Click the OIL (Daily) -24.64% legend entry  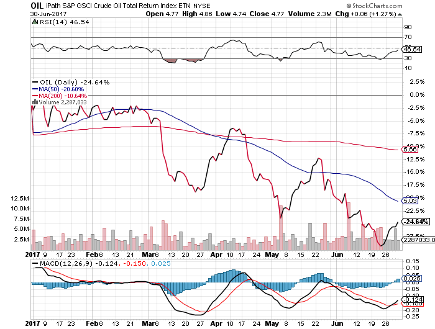coord(75,83)
